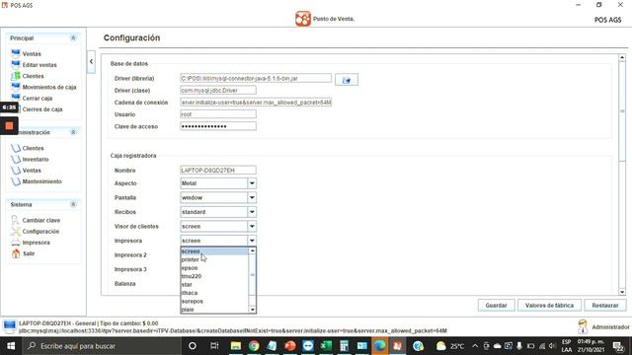Click the Driver (librería) path field

point(256,79)
